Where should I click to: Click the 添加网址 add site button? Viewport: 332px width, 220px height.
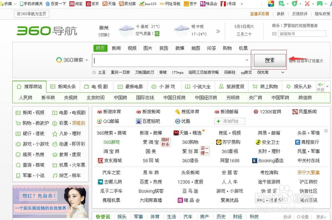(x=230, y=121)
